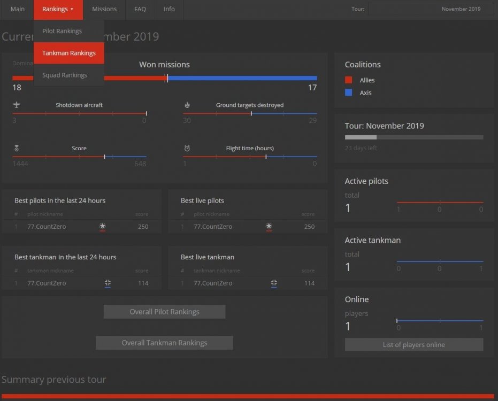Click the flame icon beside Ground targets destroyed

pyautogui.click(x=187, y=105)
